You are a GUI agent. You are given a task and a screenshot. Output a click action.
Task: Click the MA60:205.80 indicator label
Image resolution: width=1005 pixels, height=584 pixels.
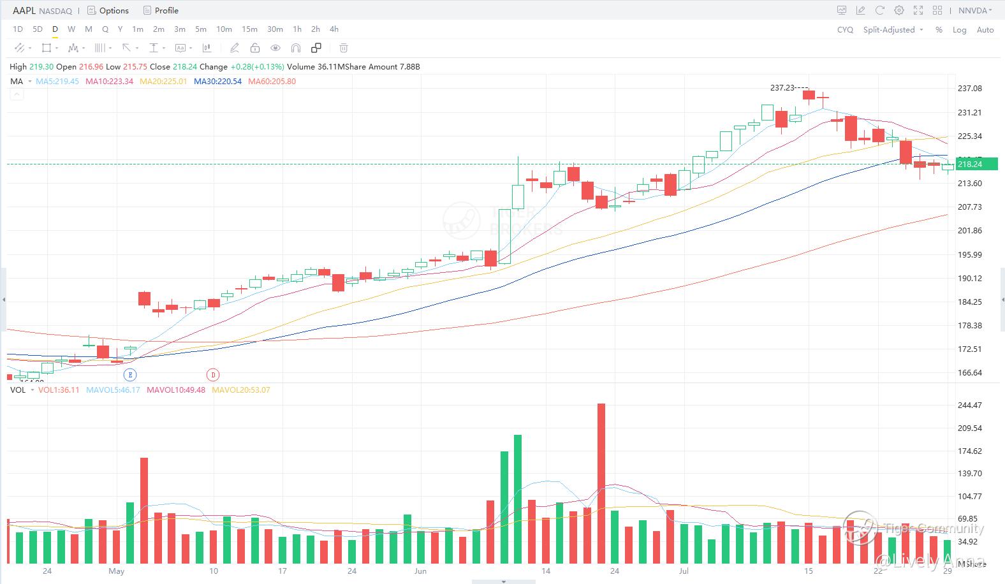[x=272, y=81]
